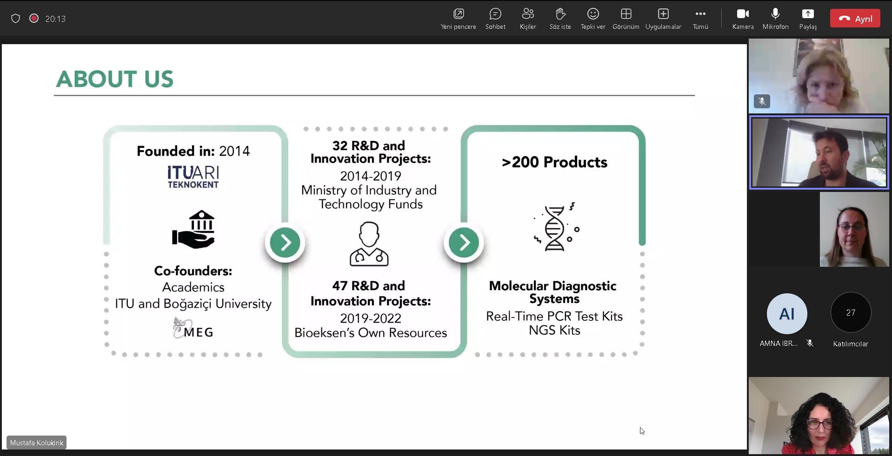Viewport: 892px width, 456px height.
Task: Click the doctor icon on slide
Action: coord(369,244)
